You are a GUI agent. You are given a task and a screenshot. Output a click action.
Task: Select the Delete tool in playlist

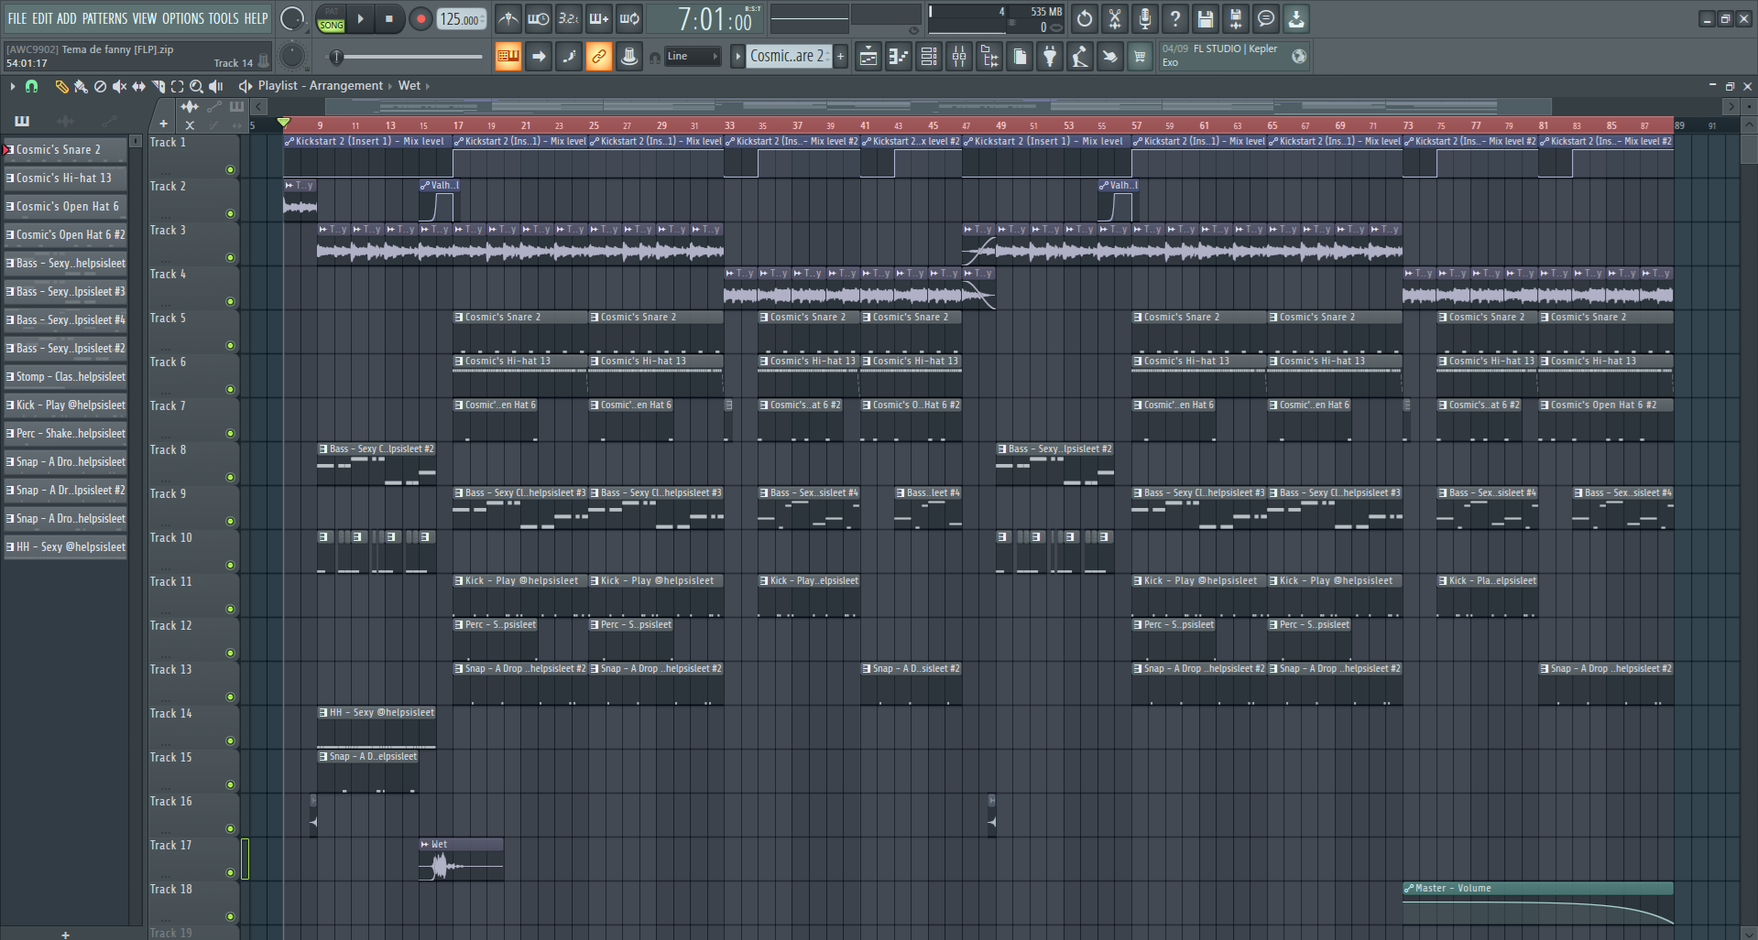click(x=100, y=86)
